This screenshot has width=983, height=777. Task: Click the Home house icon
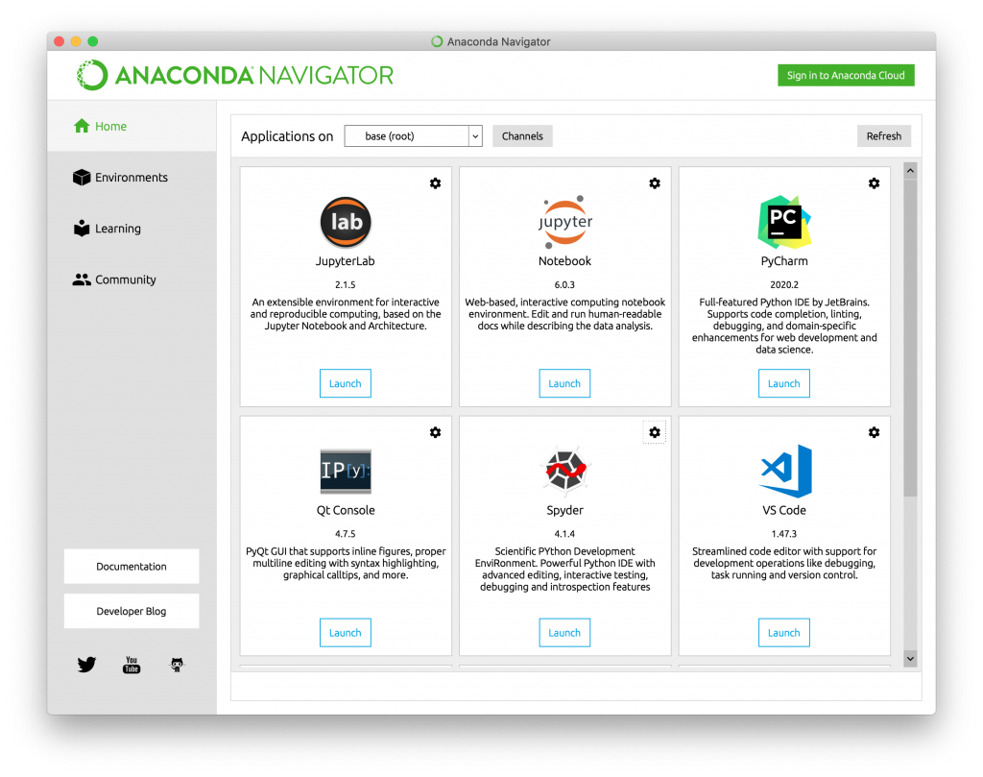point(82,126)
